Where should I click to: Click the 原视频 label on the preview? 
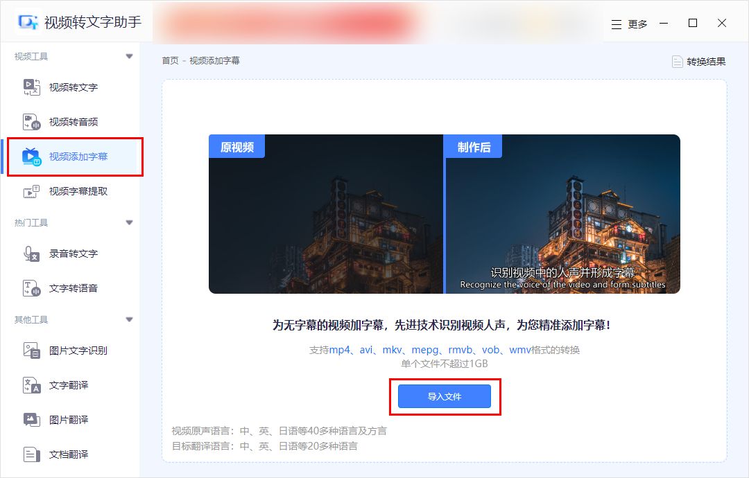tap(236, 146)
